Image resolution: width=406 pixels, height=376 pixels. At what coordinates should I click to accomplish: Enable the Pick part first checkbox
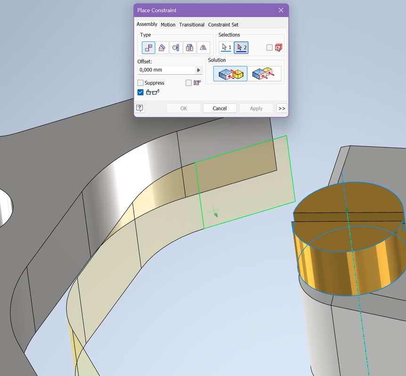pos(269,47)
